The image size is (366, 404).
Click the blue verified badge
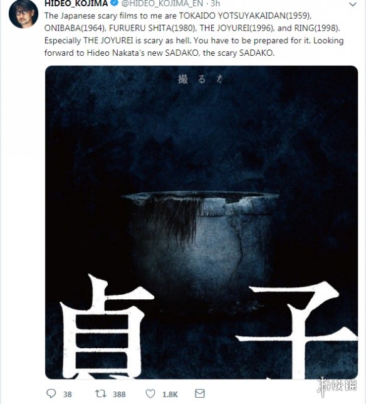[x=114, y=3]
